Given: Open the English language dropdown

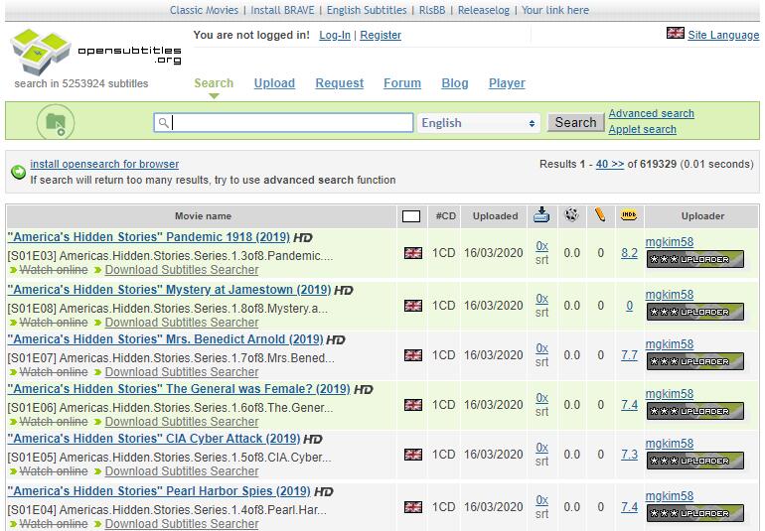Looking at the screenshot, I should pyautogui.click(x=479, y=123).
